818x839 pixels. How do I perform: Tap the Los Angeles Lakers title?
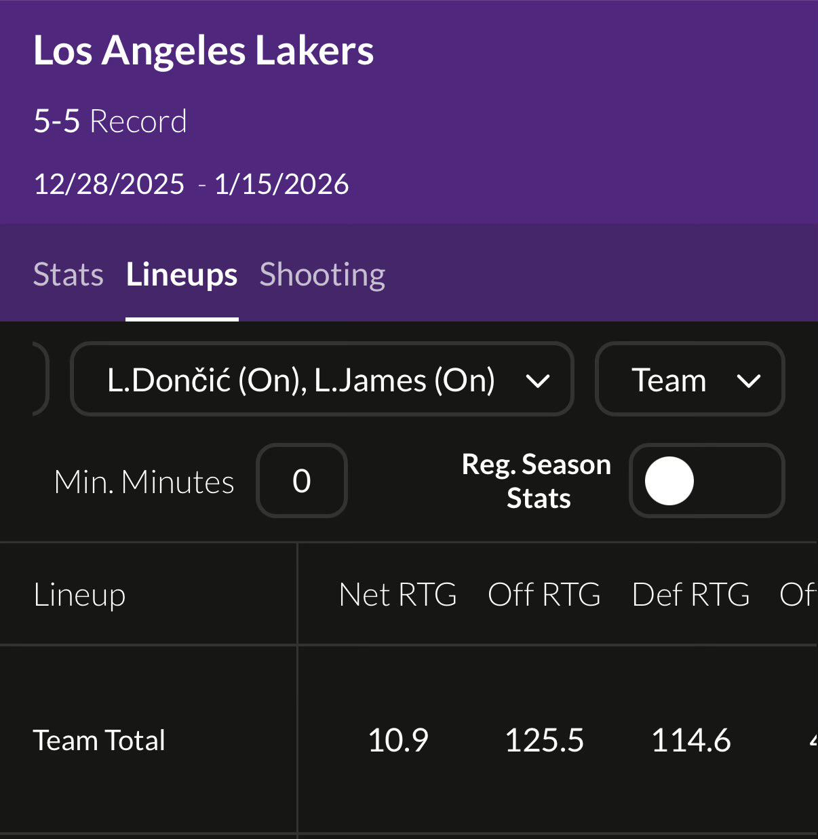tap(203, 51)
